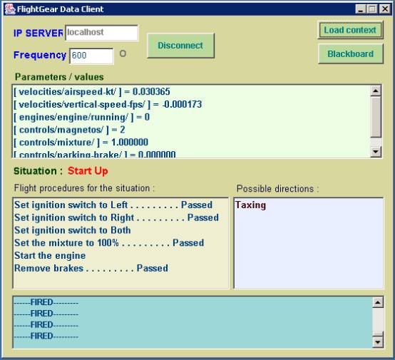Image resolution: width=395 pixels, height=360 pixels.
Task: Close the FlightGear Data Client window
Action: tap(385, 9)
